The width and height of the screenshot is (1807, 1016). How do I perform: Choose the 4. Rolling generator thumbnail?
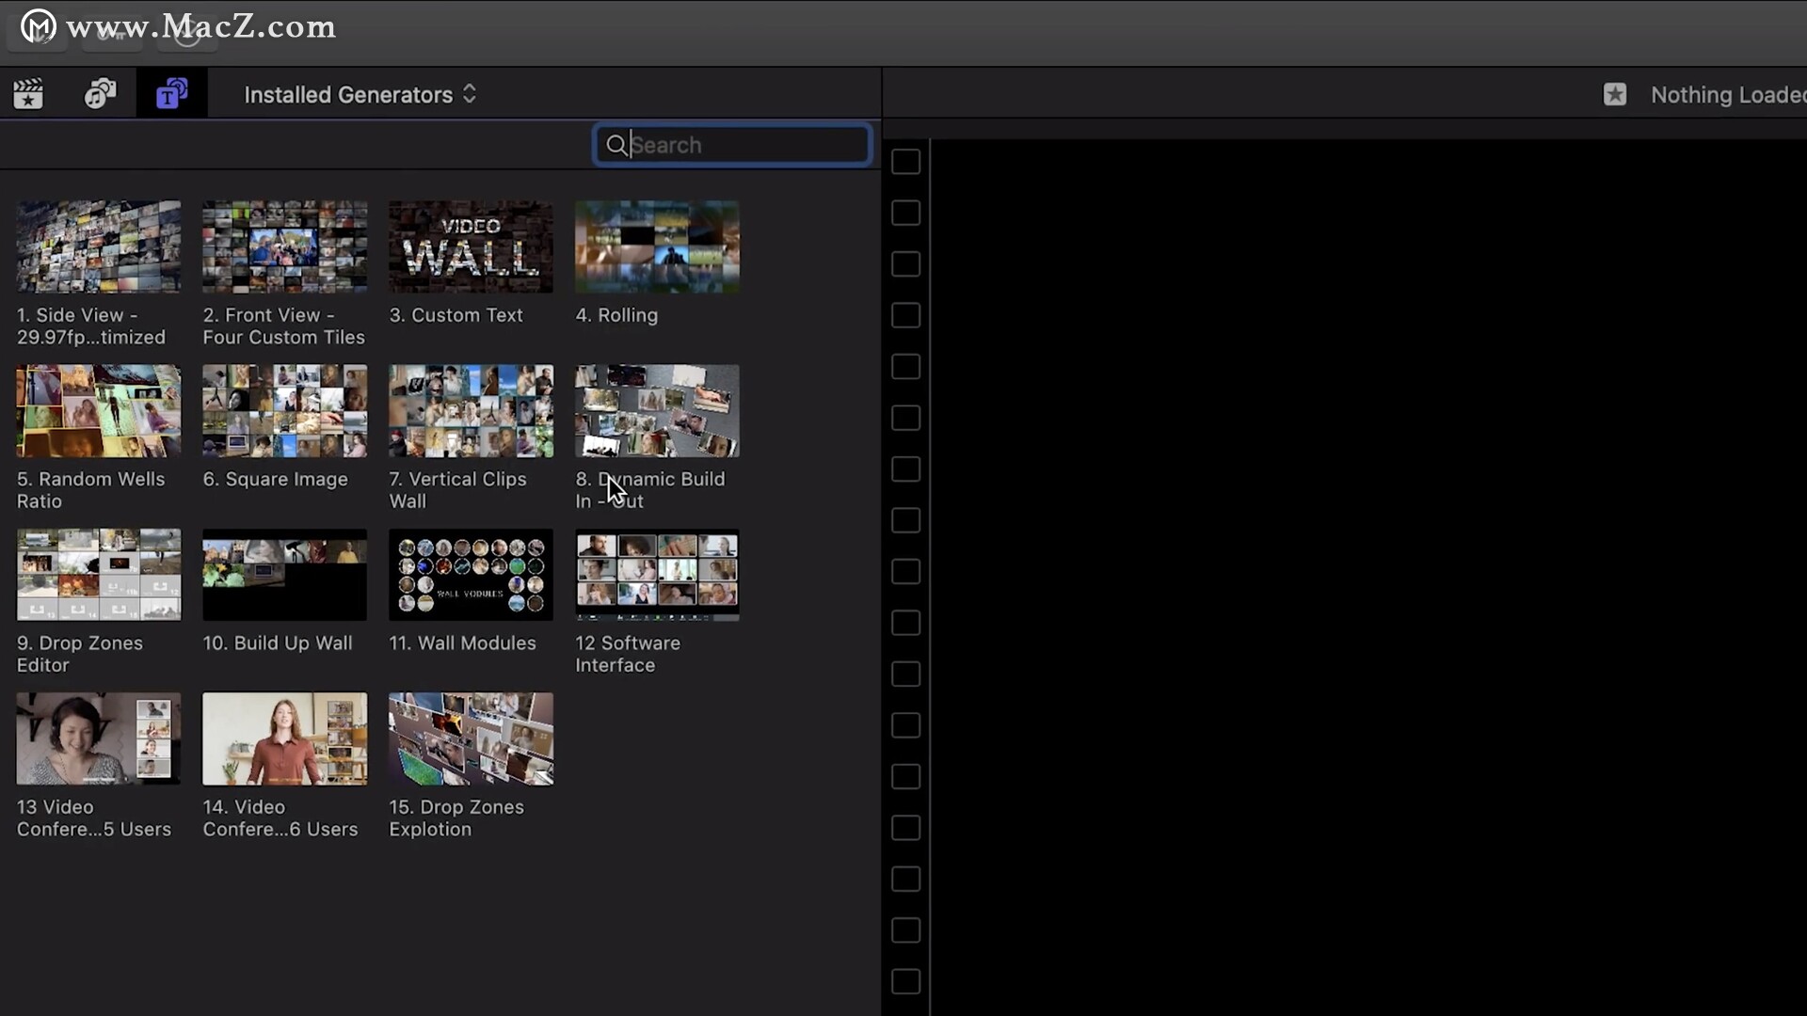point(657,246)
